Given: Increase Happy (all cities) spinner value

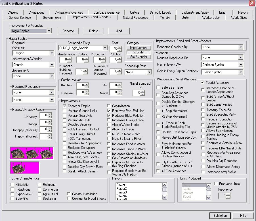Looking at the screenshot, I should tap(50, 135).
